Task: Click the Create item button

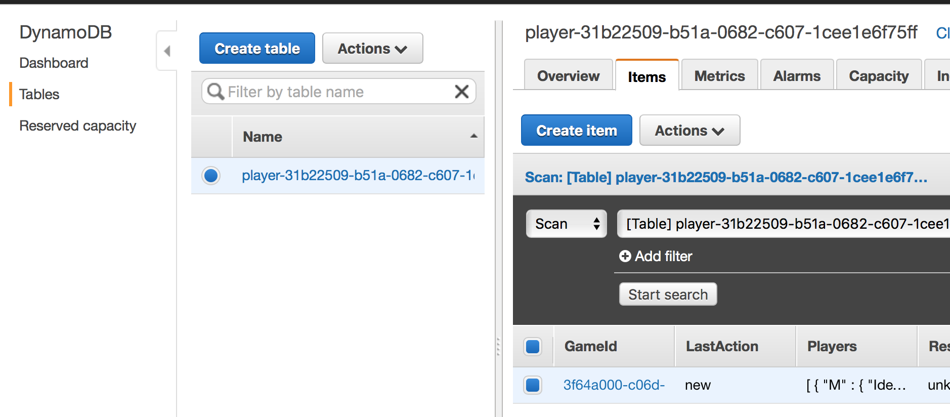Action: [x=577, y=131]
